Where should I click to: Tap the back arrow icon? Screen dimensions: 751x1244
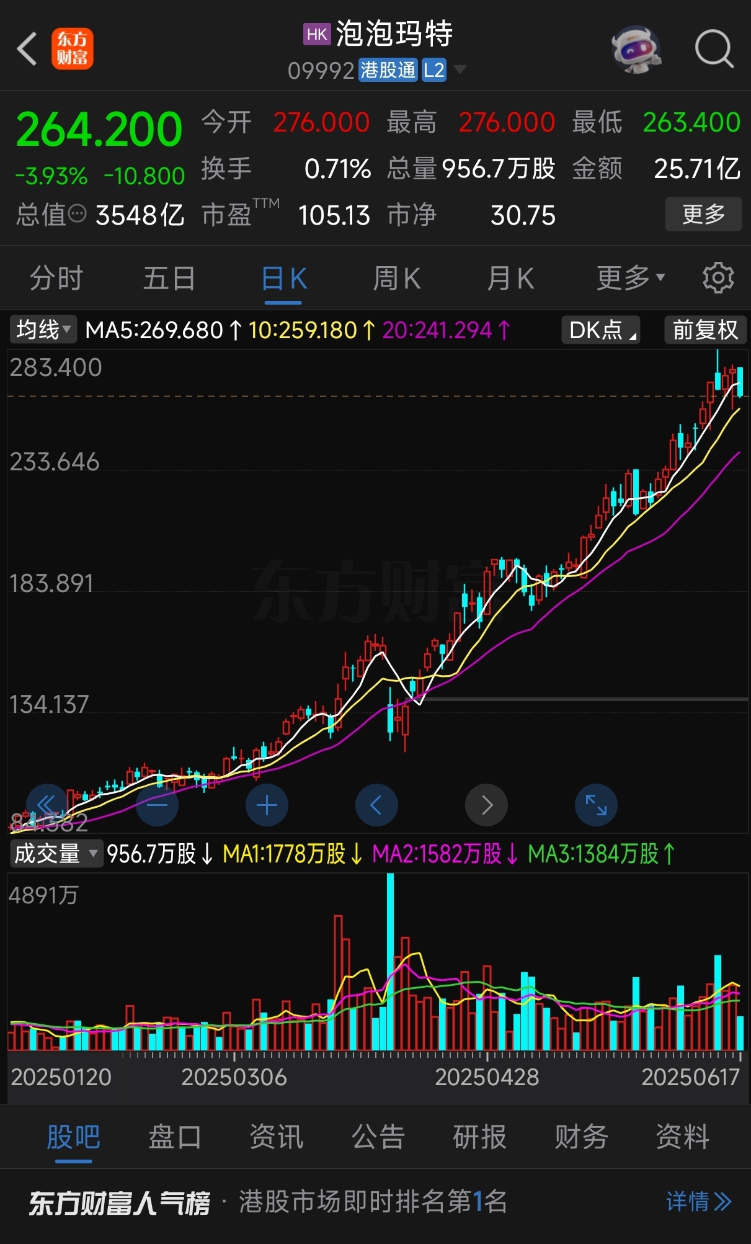[x=27, y=48]
